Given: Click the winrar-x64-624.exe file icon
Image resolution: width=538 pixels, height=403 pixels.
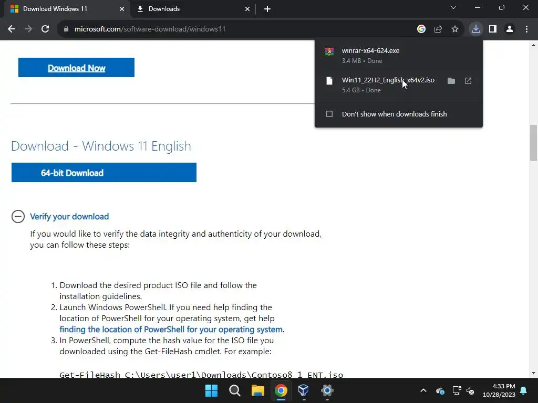Looking at the screenshot, I should coord(329,51).
